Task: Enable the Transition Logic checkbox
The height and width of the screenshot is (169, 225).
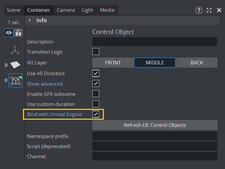Action: [x=96, y=52]
